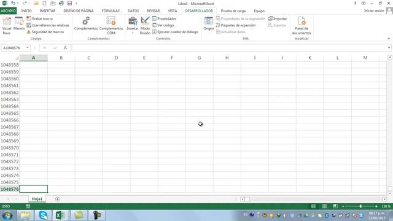This screenshot has width=393, height=221.
Task: Click the quick print icon in quick access
Action: pyautogui.click(x=61, y=3)
